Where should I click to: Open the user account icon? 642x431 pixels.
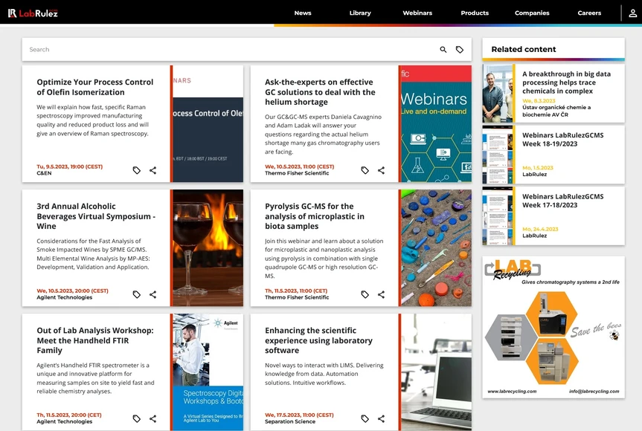pyautogui.click(x=632, y=13)
